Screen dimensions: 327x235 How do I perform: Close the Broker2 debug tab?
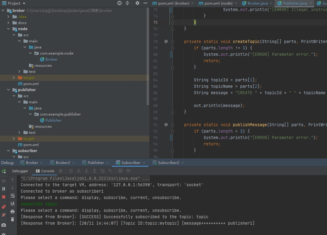(x=73, y=163)
